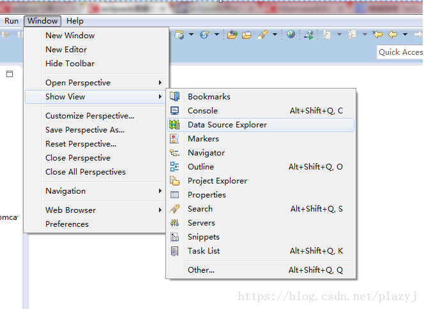Open the Servers view
The image size is (424, 309).
coord(261,223)
